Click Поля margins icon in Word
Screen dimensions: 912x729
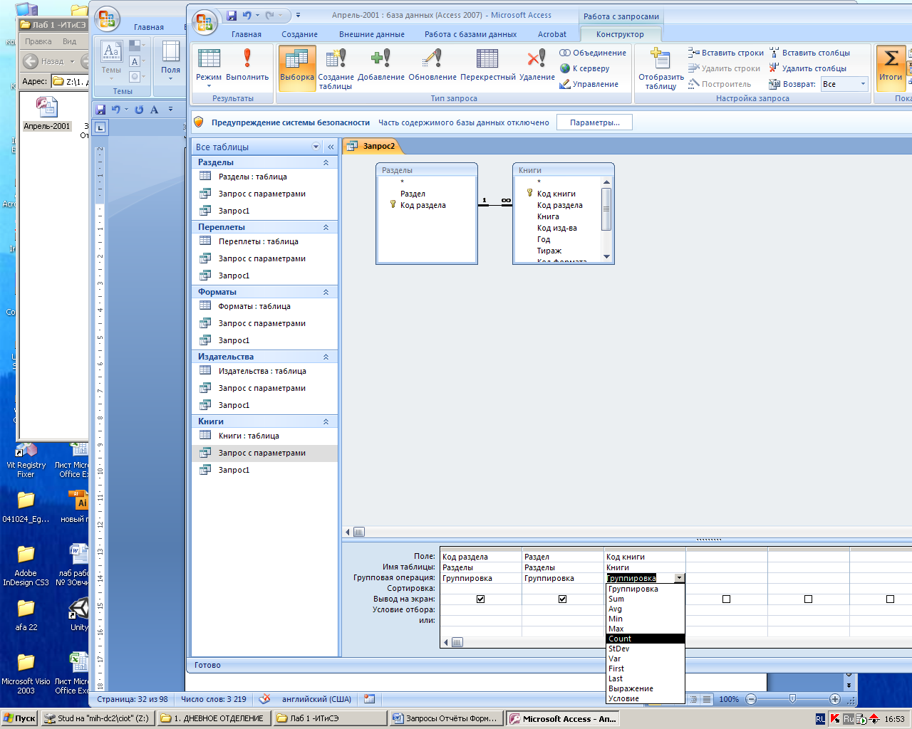[170, 58]
